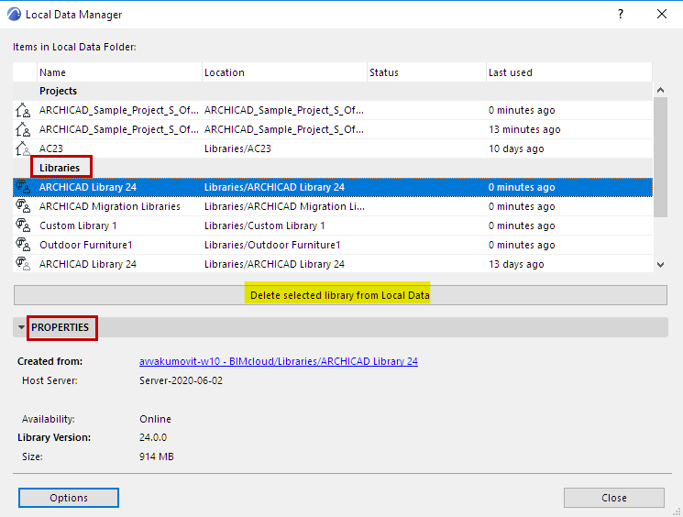Open the help question mark button

tap(621, 15)
